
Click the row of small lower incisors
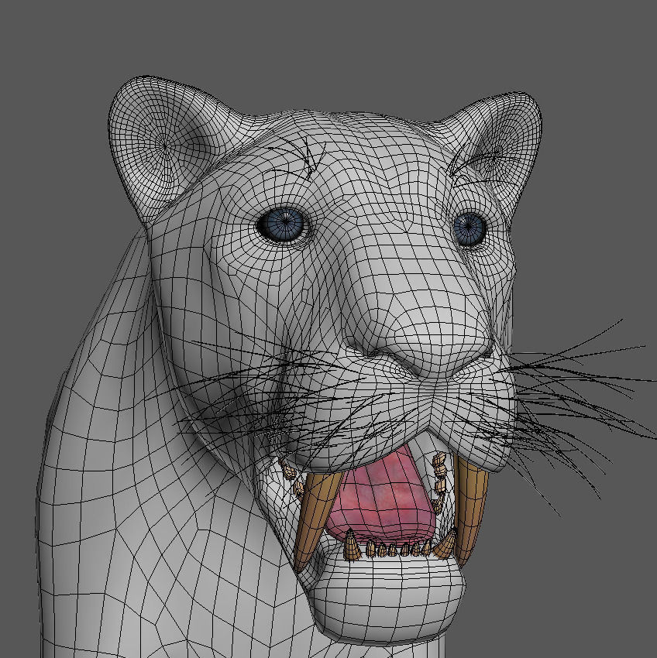pyautogui.click(x=397, y=549)
